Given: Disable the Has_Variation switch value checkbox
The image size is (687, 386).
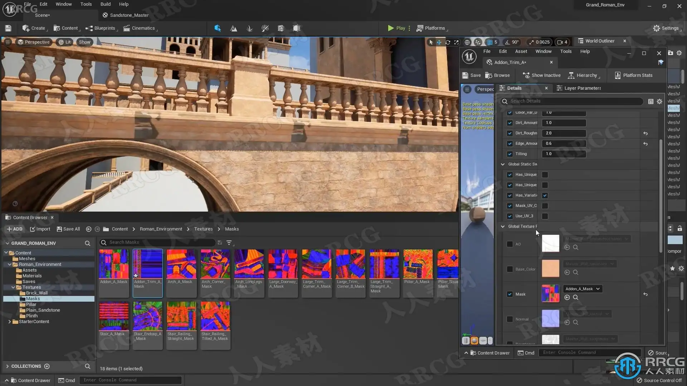Looking at the screenshot, I should 545,196.
